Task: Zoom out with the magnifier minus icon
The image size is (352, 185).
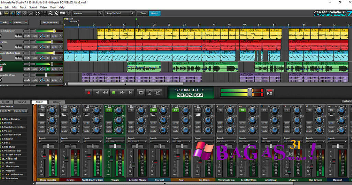Action: point(56,13)
